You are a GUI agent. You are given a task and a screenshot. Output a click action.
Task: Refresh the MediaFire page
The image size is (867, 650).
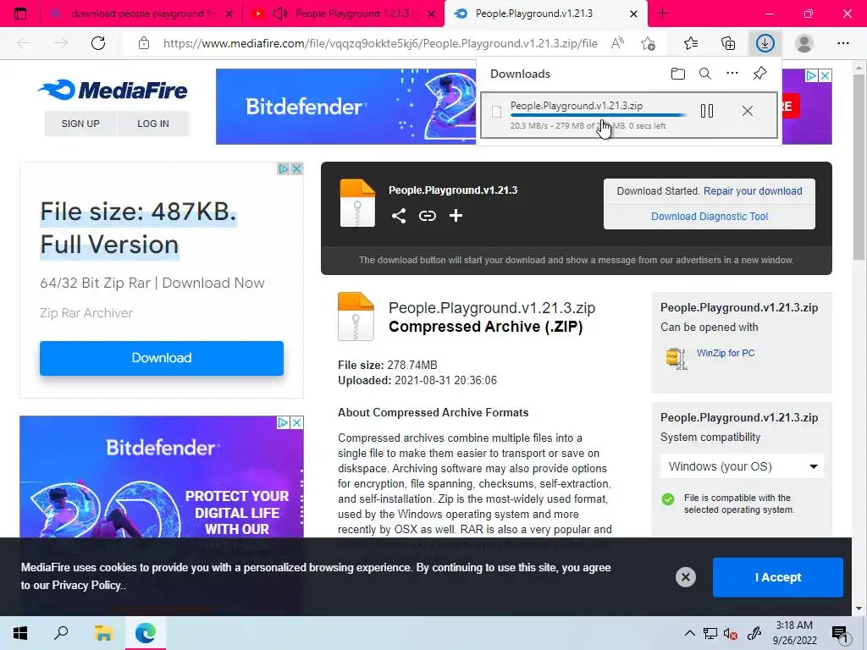coord(98,43)
